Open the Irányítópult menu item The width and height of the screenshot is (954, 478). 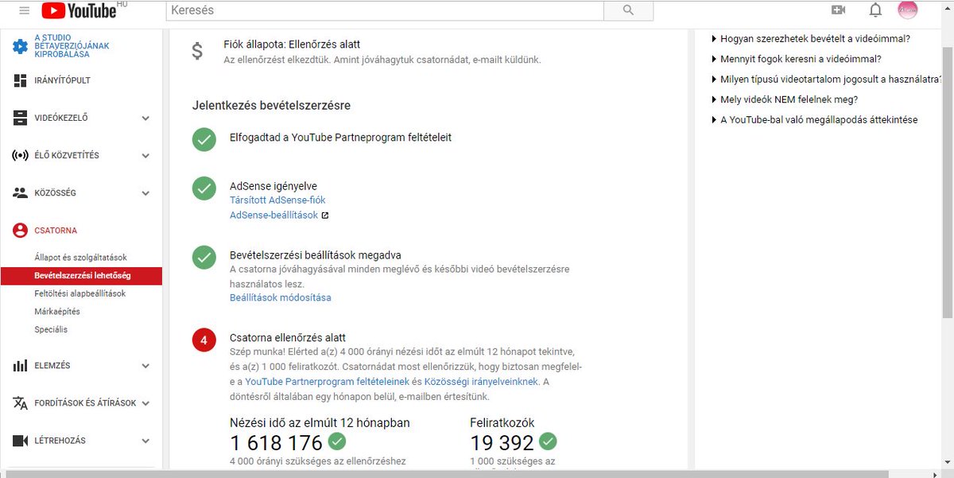(x=62, y=80)
